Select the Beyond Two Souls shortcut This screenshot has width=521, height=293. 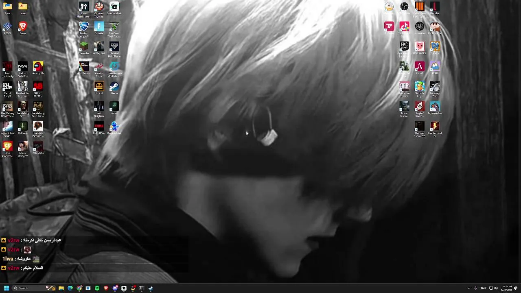[7, 129]
